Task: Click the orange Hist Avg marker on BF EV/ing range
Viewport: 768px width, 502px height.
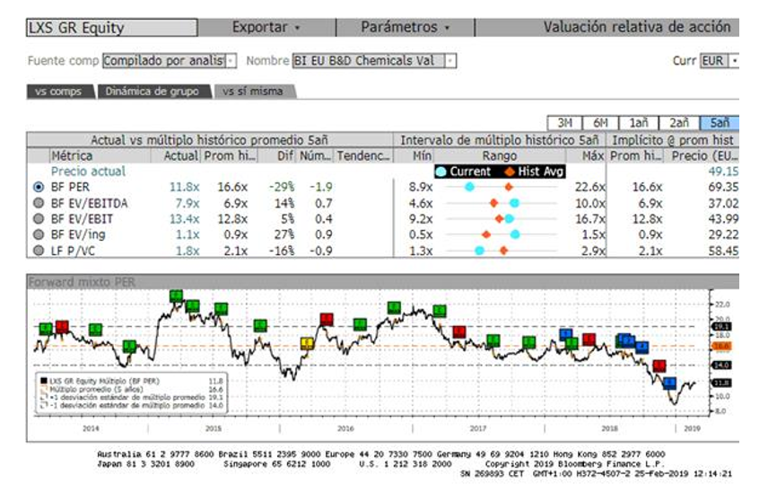Action: click(x=486, y=234)
